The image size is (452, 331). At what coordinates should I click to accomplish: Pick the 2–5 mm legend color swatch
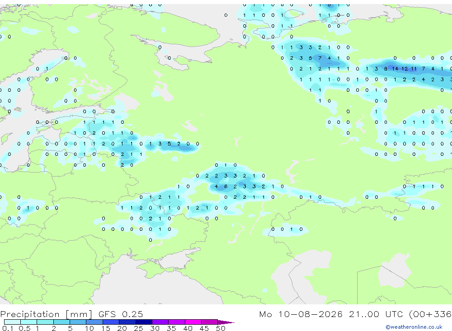tap(61, 322)
